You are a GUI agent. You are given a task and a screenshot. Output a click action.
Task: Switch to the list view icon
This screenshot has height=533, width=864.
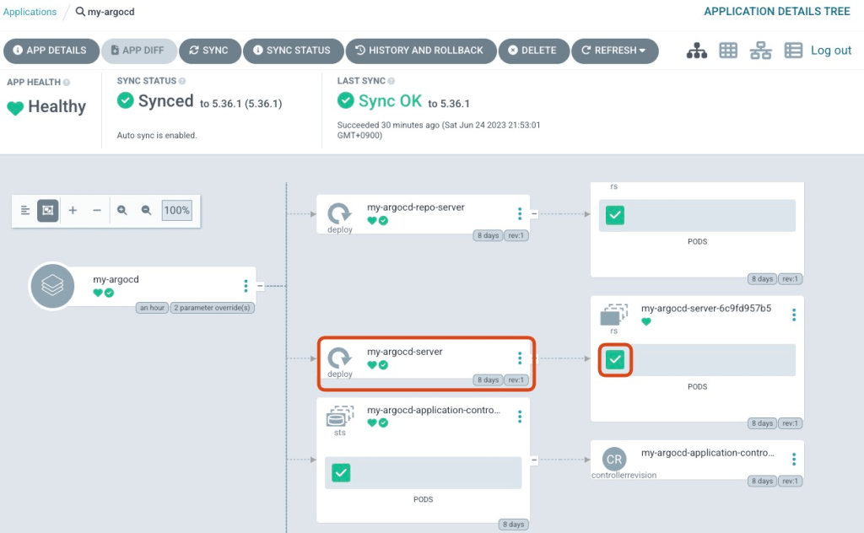[x=793, y=51]
